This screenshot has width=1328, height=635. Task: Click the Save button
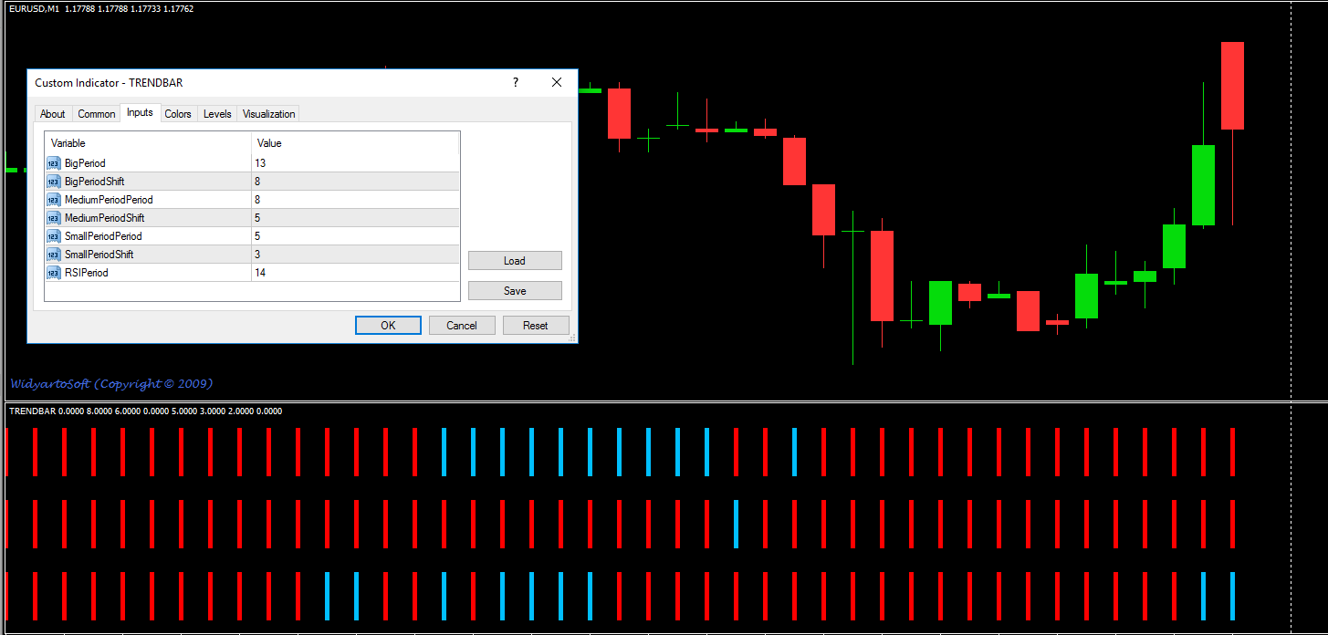tap(515, 291)
